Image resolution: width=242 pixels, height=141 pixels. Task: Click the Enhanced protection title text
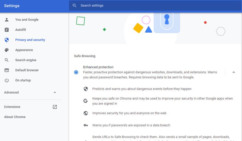click(98, 67)
